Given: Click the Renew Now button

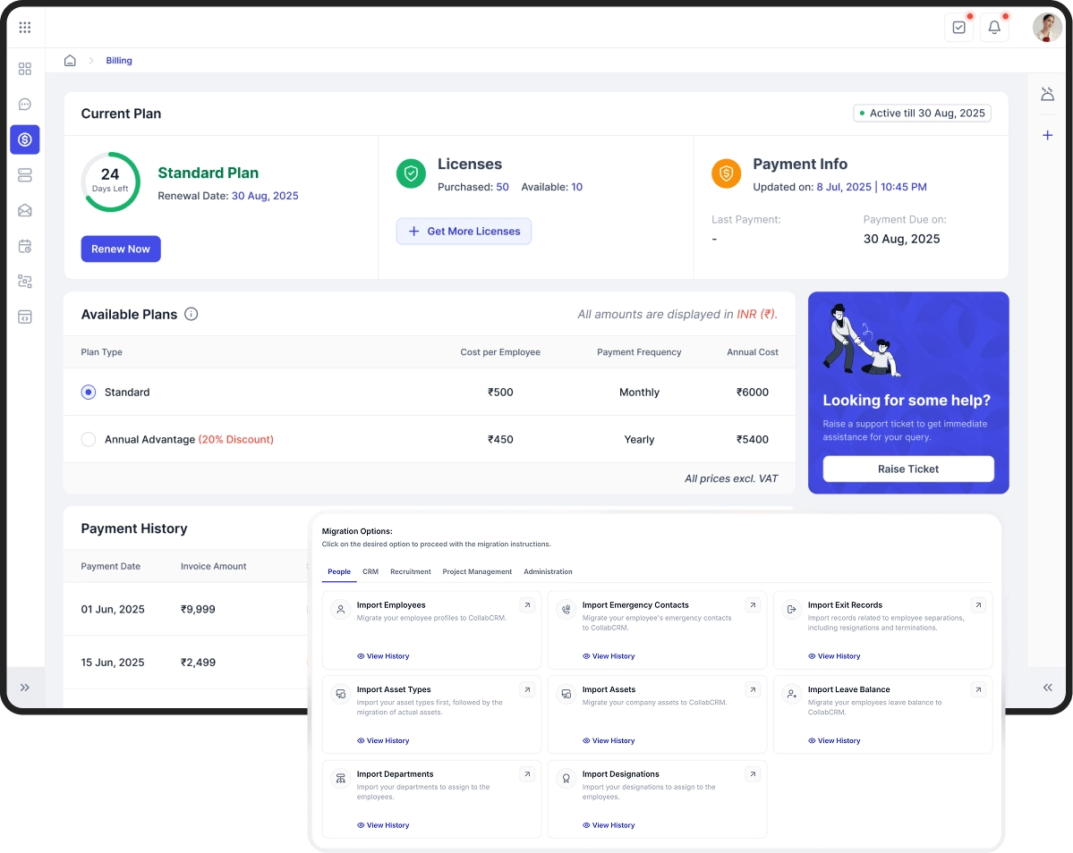Looking at the screenshot, I should (x=121, y=249).
